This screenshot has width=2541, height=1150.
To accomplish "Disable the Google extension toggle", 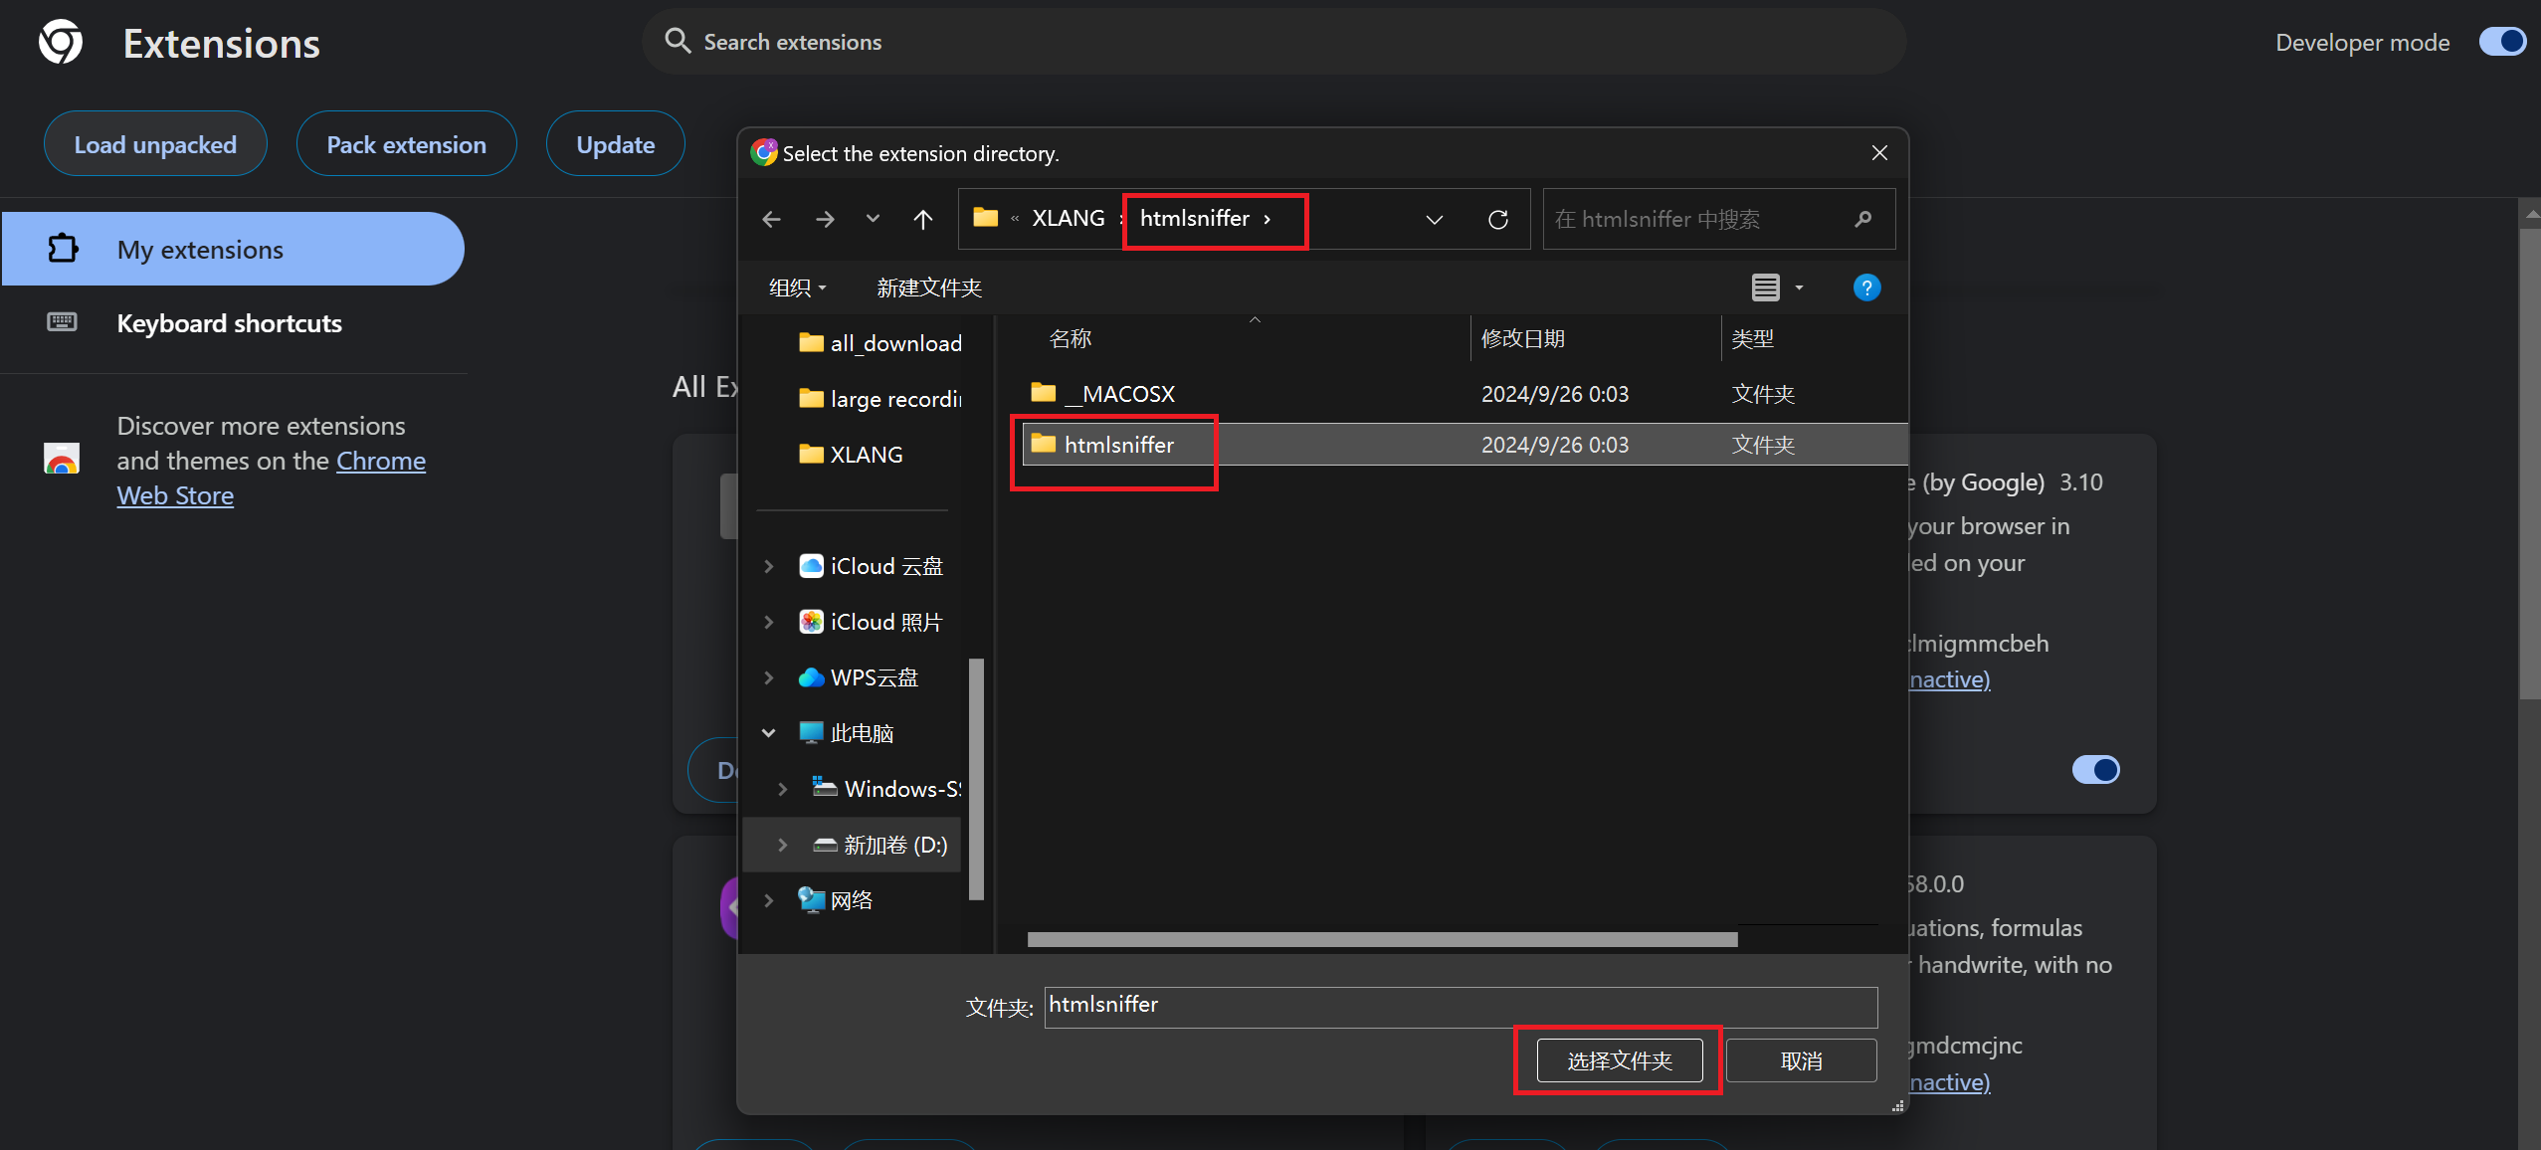I will click(x=2095, y=769).
